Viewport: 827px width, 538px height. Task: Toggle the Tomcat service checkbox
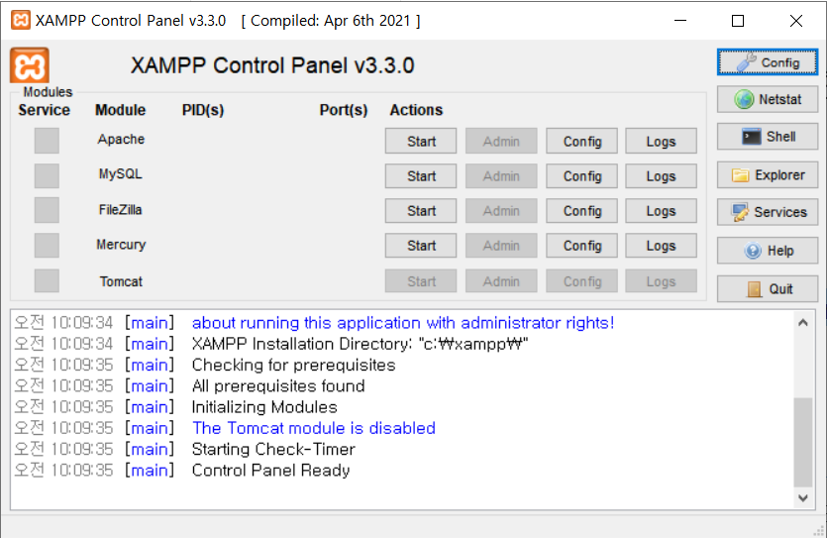pos(47,280)
